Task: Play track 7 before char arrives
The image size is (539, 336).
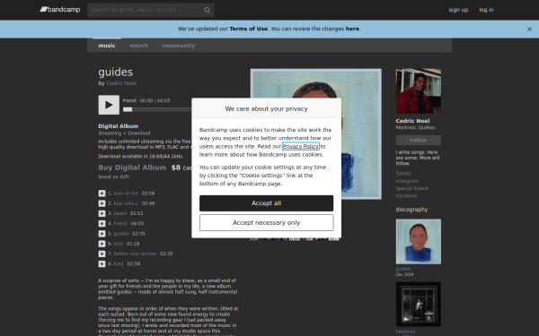Action: click(x=102, y=254)
